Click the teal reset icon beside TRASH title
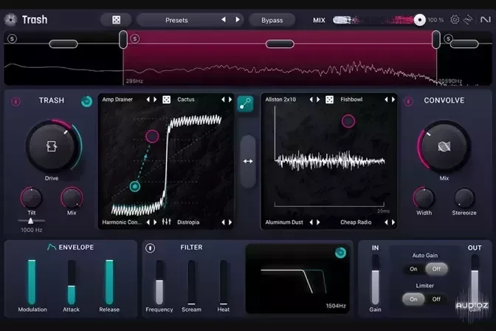This screenshot has height=331, width=496. [86, 101]
